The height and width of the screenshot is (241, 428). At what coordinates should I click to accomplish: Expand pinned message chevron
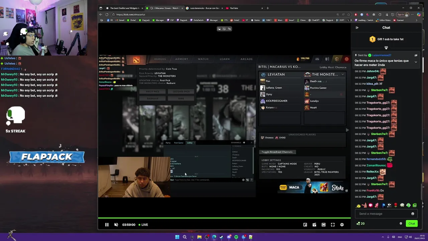coord(416,62)
